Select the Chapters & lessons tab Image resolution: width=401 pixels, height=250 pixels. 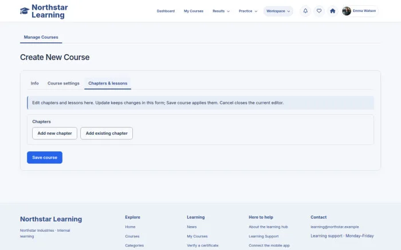[108, 83]
